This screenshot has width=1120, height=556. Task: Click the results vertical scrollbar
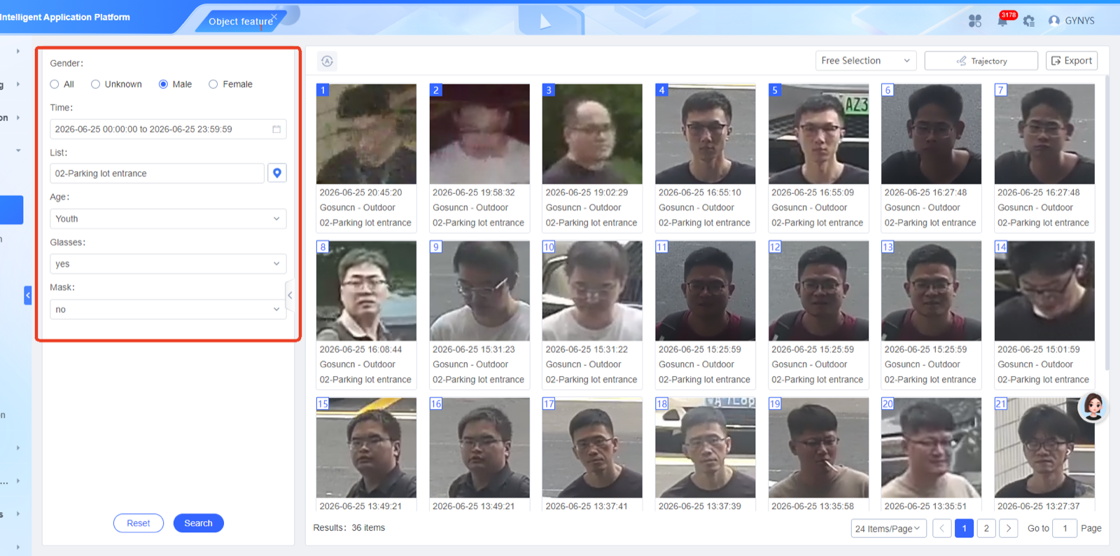(x=1107, y=224)
